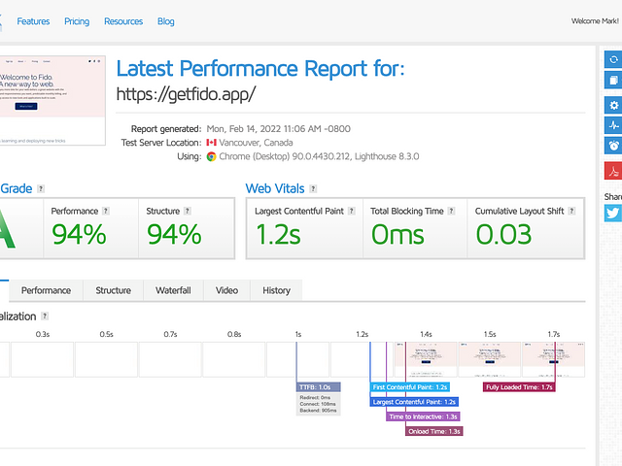Click help icon for Largest Contentful Paint

click(354, 211)
